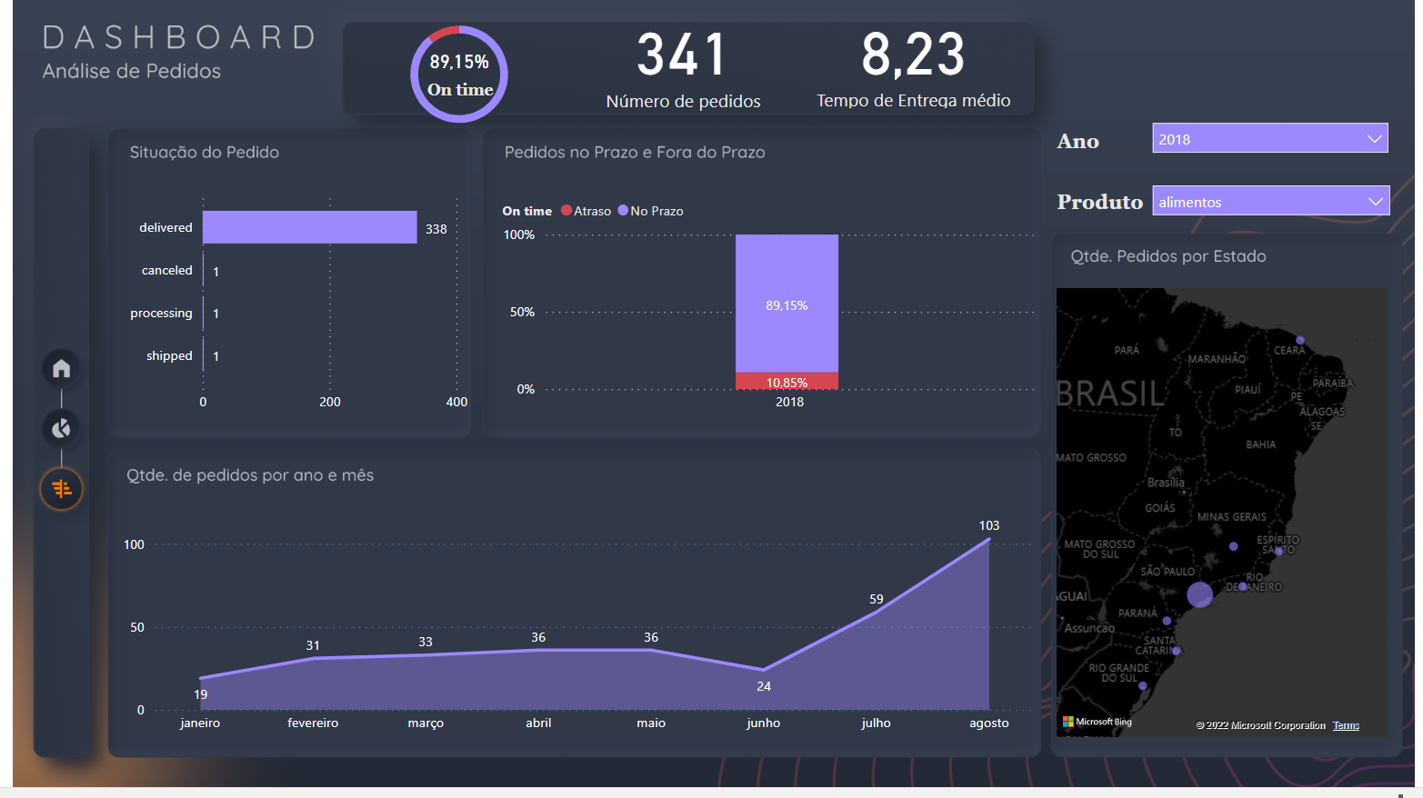1423x798 pixels.
Task: Click the large purple bubble near São Paulo
Action: [1198, 594]
